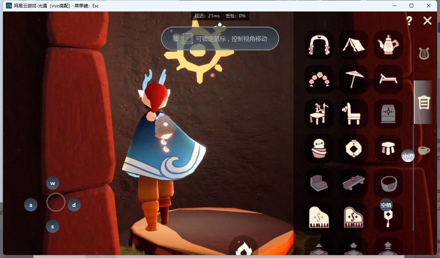Click the 丢包: 0% packet loss text
The width and height of the screenshot is (440, 258).
click(x=236, y=16)
